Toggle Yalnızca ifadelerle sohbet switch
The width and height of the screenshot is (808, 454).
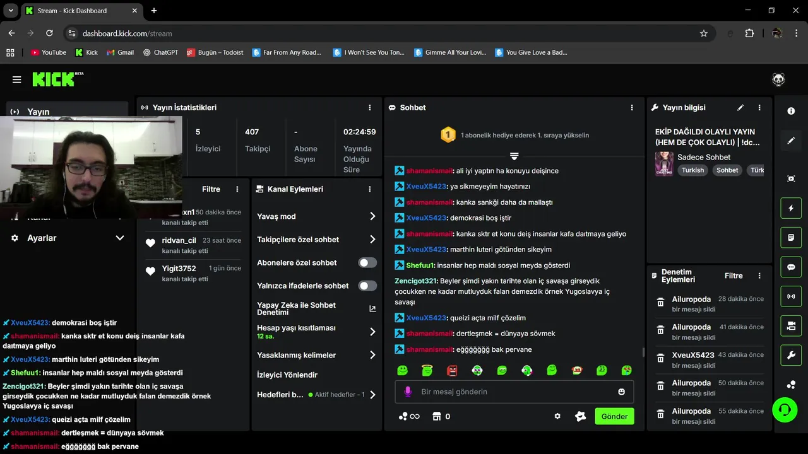coord(367,286)
